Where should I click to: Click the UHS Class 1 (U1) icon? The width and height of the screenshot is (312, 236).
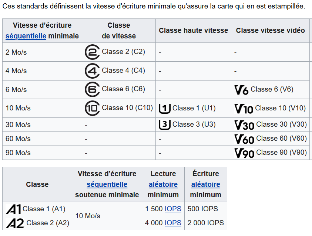click(x=165, y=109)
